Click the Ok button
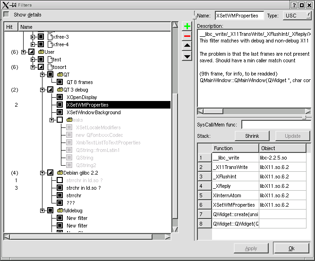The height and width of the screenshot is (261, 315). pos(291,249)
